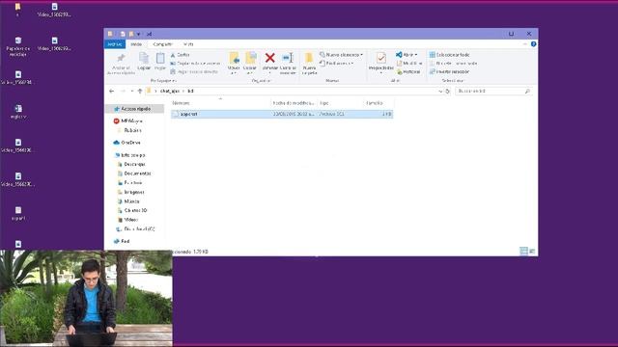Open Historial of the file

[408, 72]
